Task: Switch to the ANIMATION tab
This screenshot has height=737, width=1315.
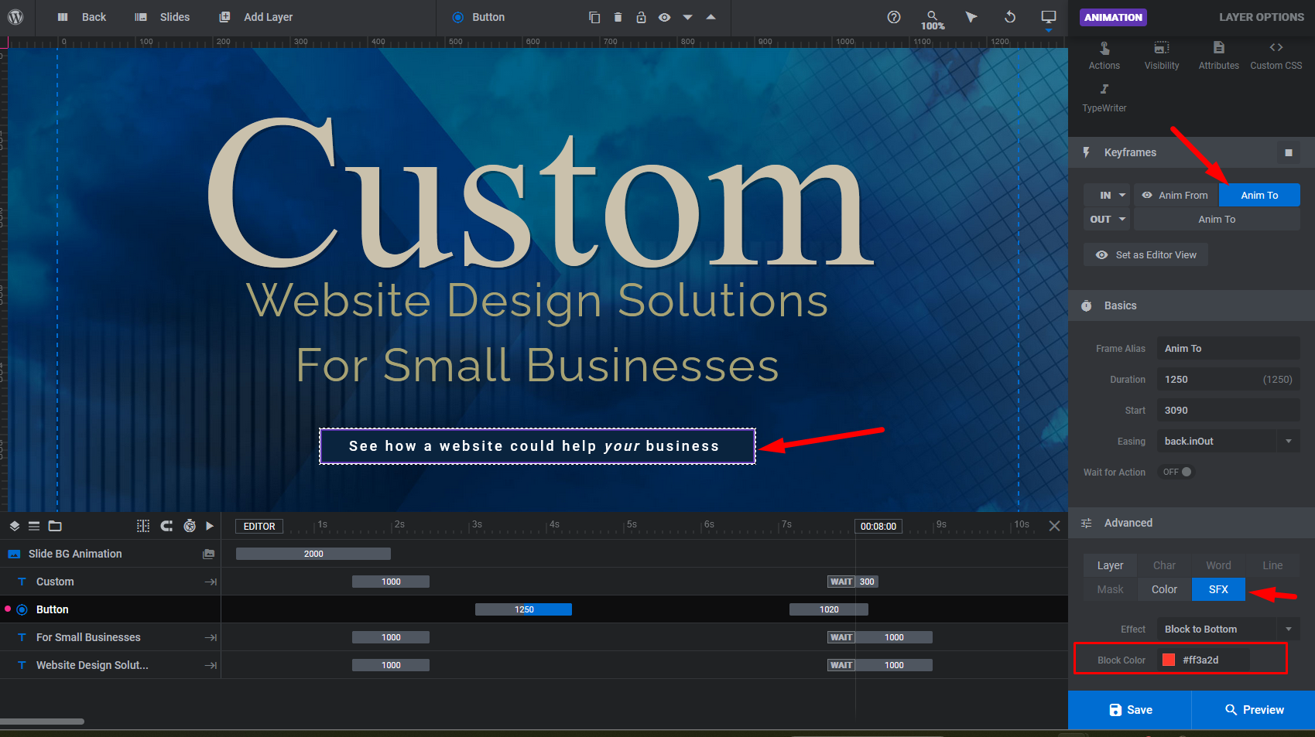Action: tap(1113, 17)
